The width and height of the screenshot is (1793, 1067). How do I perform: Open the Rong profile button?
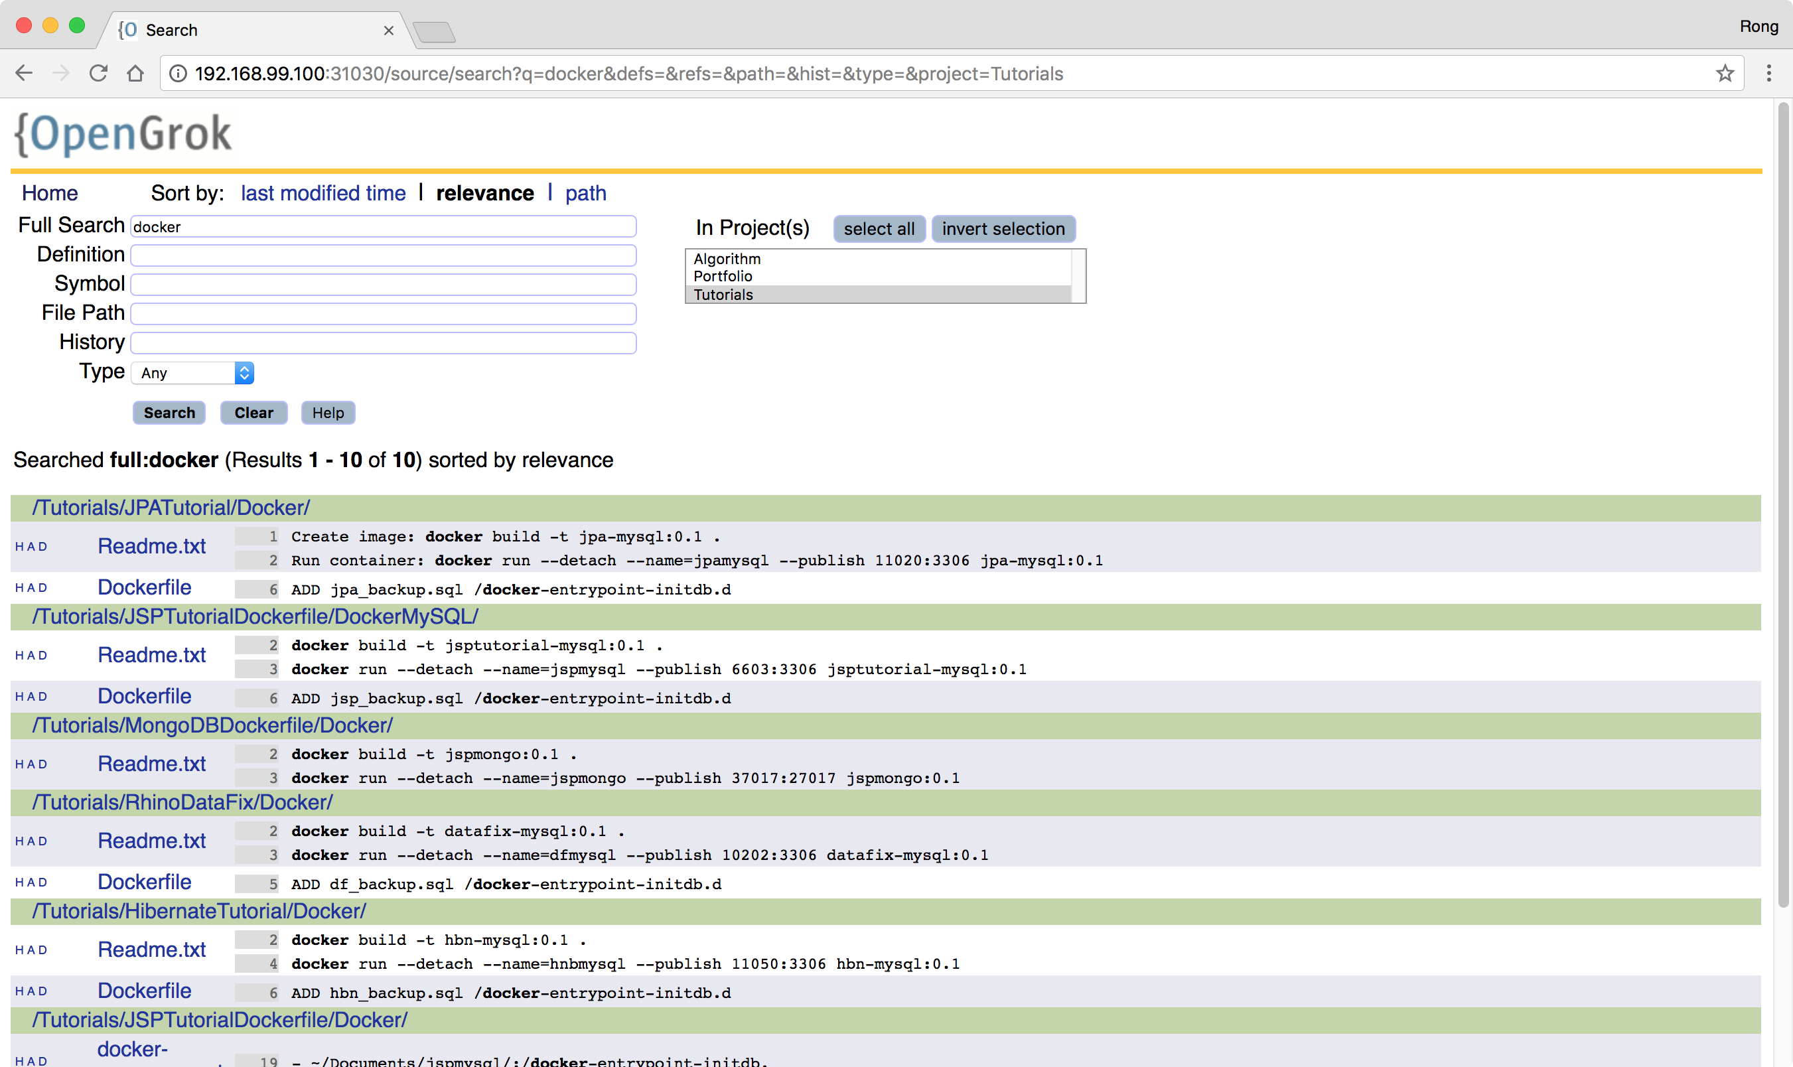point(1758,27)
